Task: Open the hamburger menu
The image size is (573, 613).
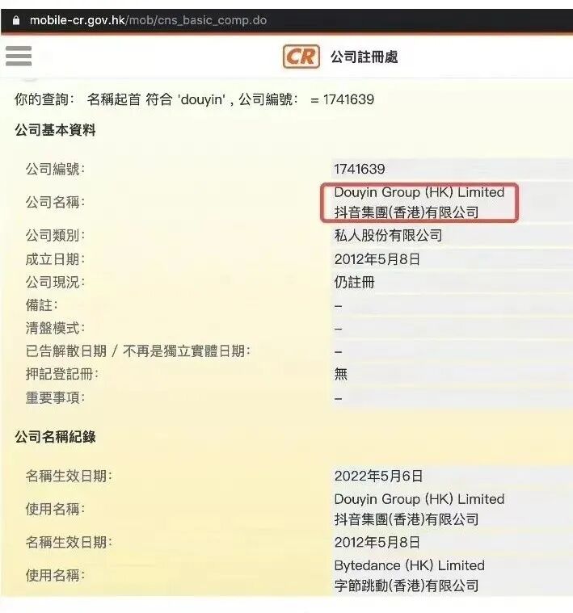Action: [19, 56]
